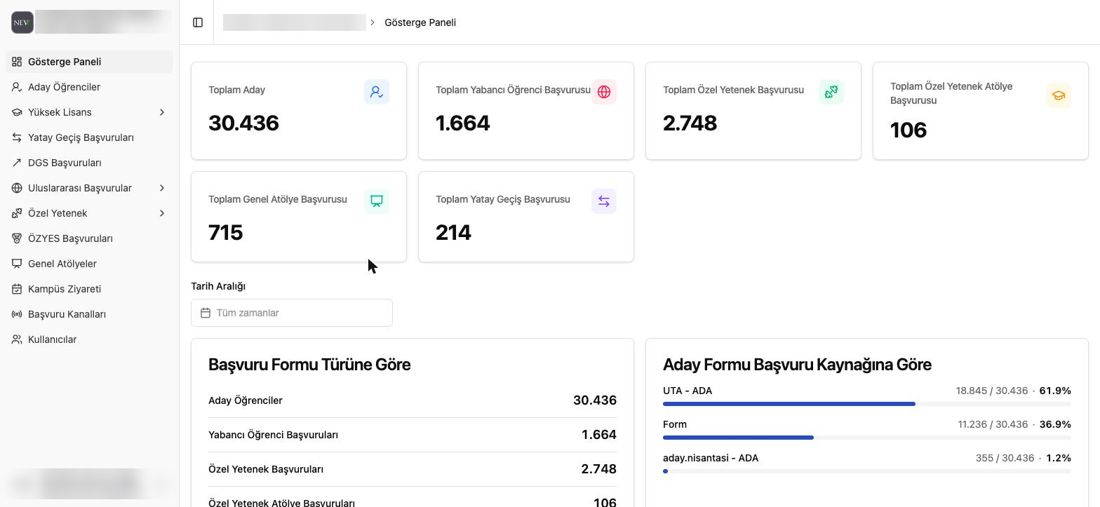This screenshot has height=507, width=1100.
Task: Click the NLV logo in the sidebar
Action: 22,22
